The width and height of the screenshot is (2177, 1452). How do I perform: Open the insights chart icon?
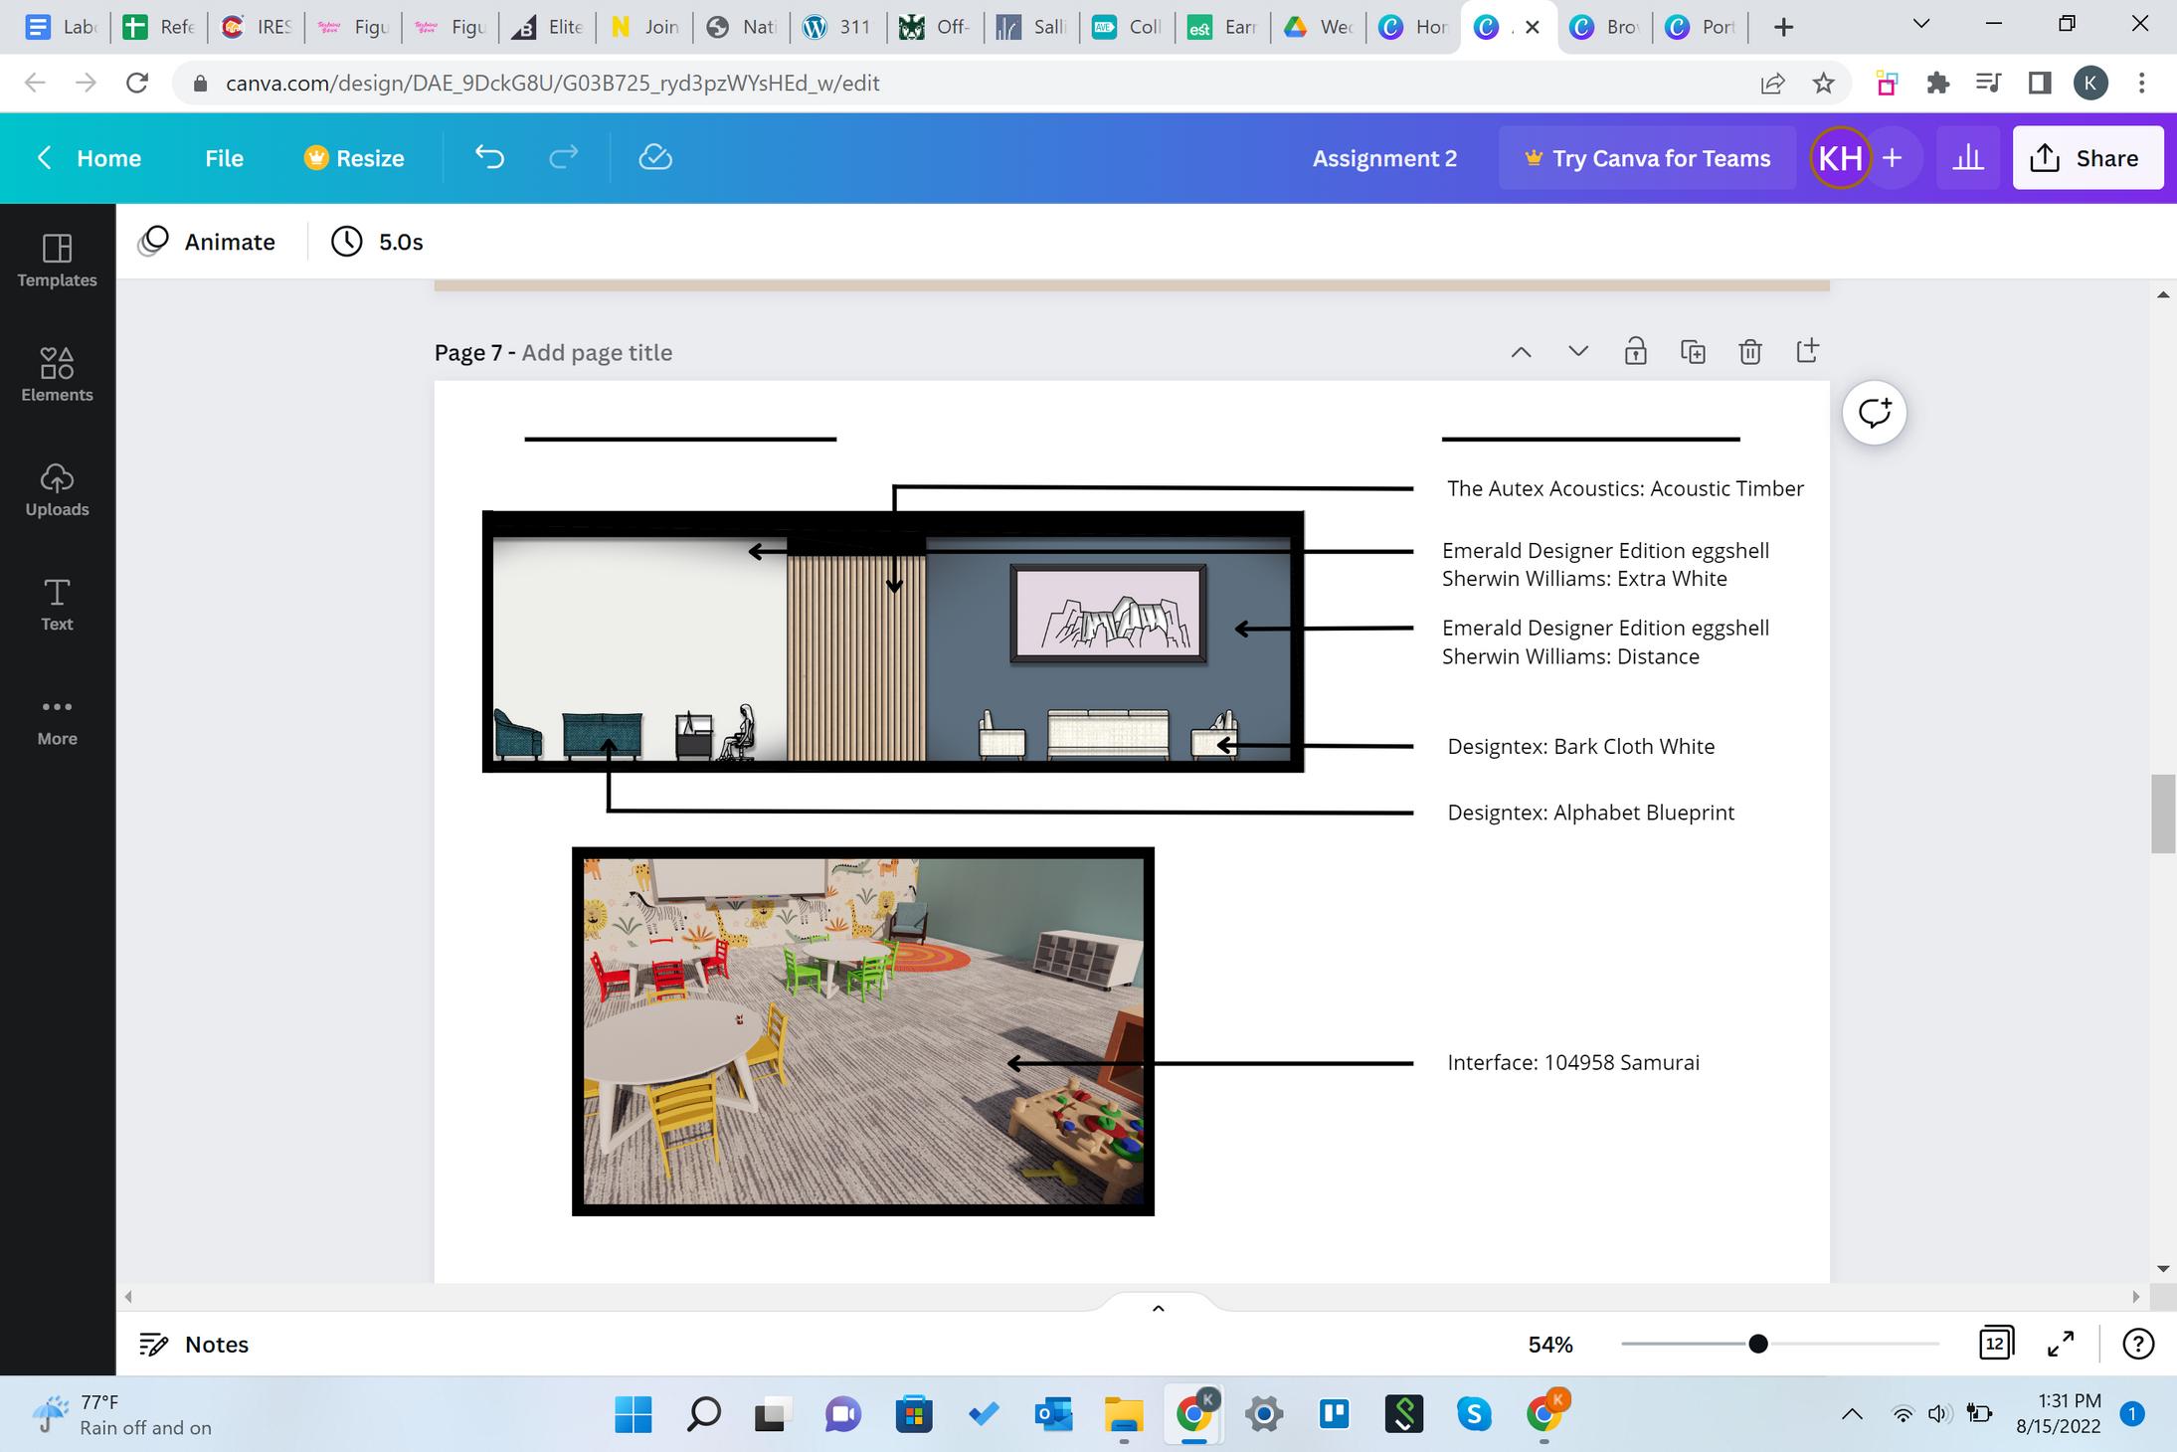click(1967, 157)
